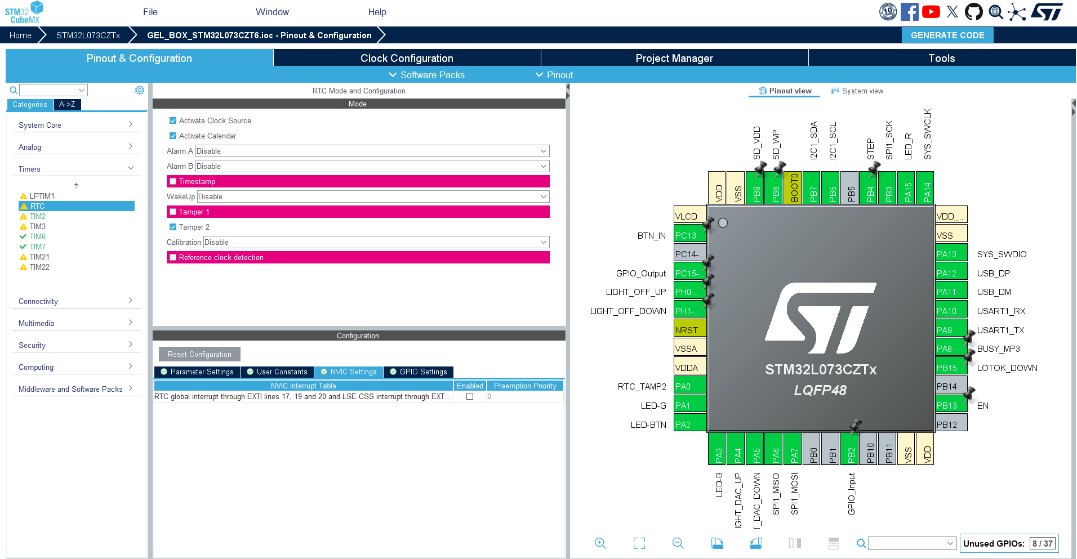This screenshot has width=1077, height=559.
Task: Open the Help menu
Action: coord(377,12)
